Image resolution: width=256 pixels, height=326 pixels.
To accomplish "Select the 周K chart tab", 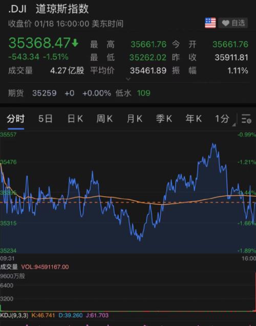I will tap(104, 119).
